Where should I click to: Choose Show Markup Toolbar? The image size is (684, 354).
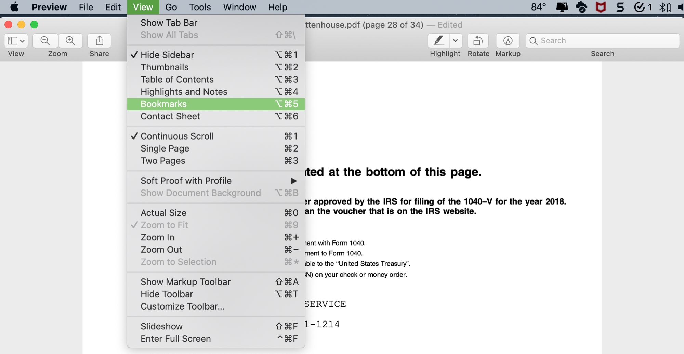click(x=216, y=282)
